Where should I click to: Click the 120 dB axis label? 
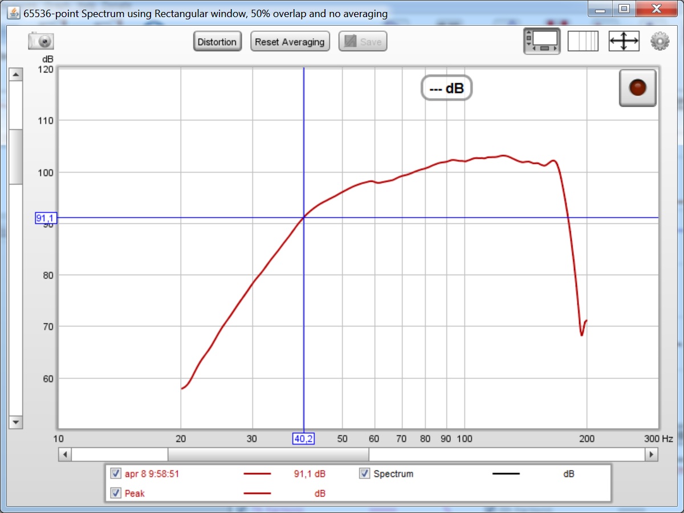pos(46,69)
